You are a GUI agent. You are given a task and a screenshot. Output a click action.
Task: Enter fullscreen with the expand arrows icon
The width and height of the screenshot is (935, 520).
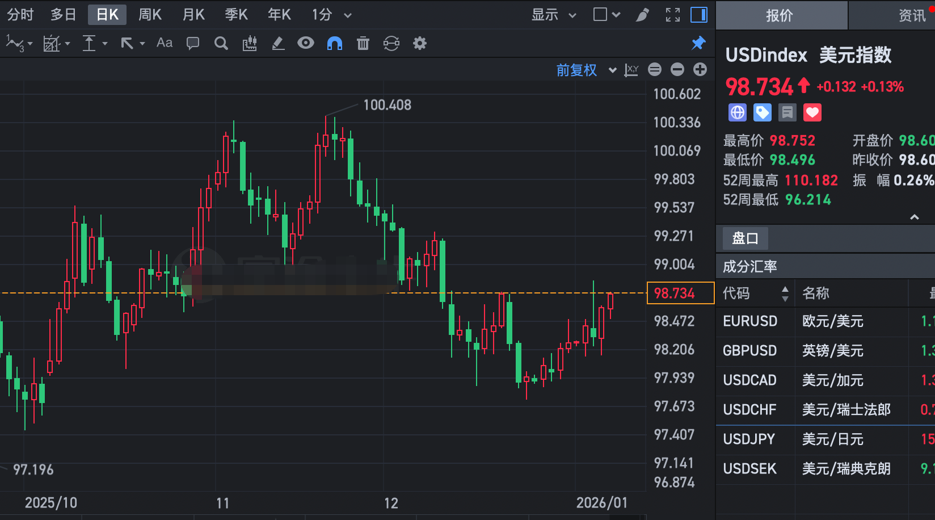click(672, 15)
